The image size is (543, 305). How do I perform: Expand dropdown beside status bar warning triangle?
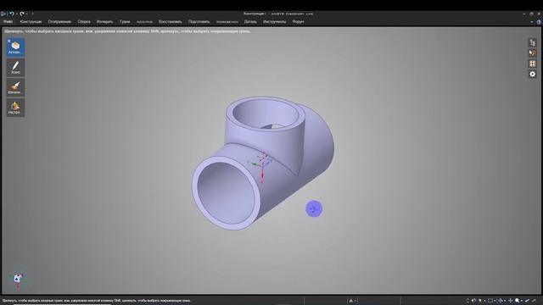click(x=355, y=301)
